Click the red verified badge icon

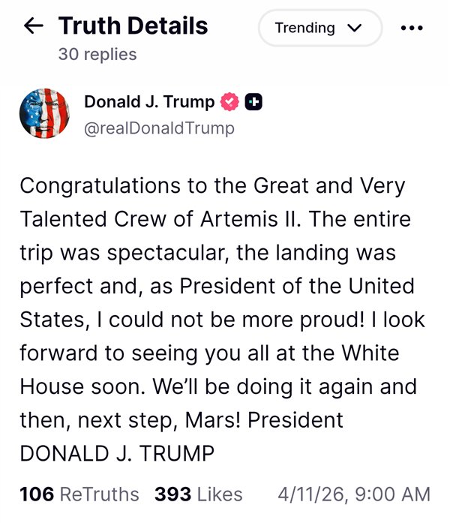(230, 102)
